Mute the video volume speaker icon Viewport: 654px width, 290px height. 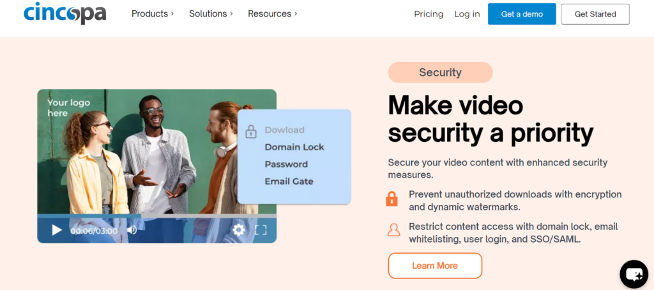coord(132,230)
